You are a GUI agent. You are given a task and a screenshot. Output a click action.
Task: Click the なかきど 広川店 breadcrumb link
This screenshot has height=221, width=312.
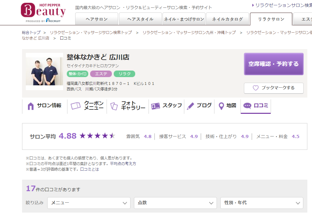pyautogui.click(x=35, y=38)
